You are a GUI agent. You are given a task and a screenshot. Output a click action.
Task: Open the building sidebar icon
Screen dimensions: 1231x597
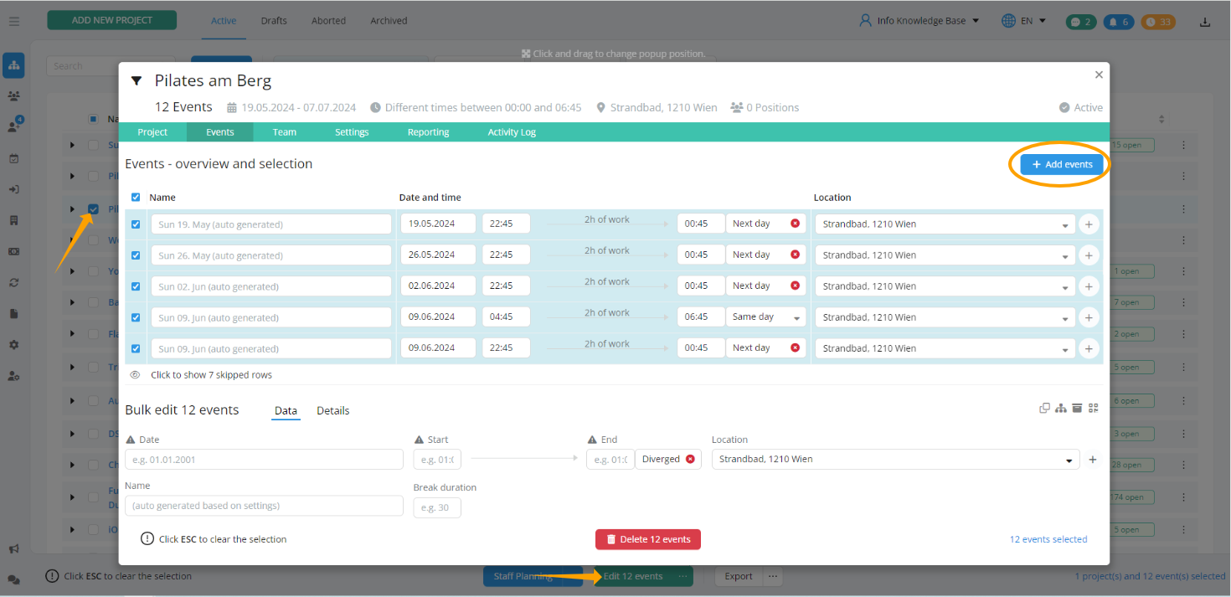(x=13, y=220)
